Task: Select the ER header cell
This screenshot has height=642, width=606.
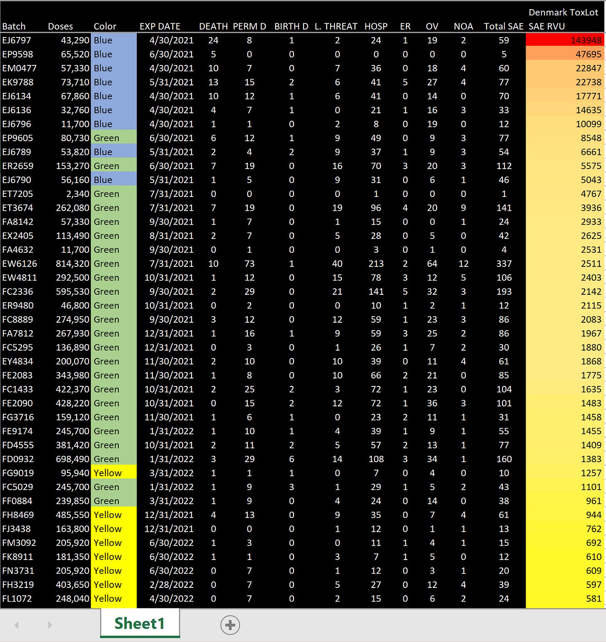Action: click(x=405, y=26)
